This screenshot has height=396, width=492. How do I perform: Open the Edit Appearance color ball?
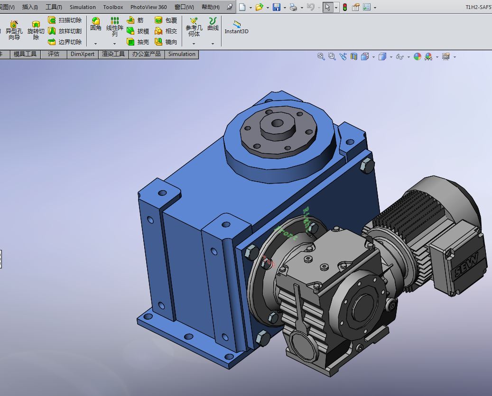(418, 56)
